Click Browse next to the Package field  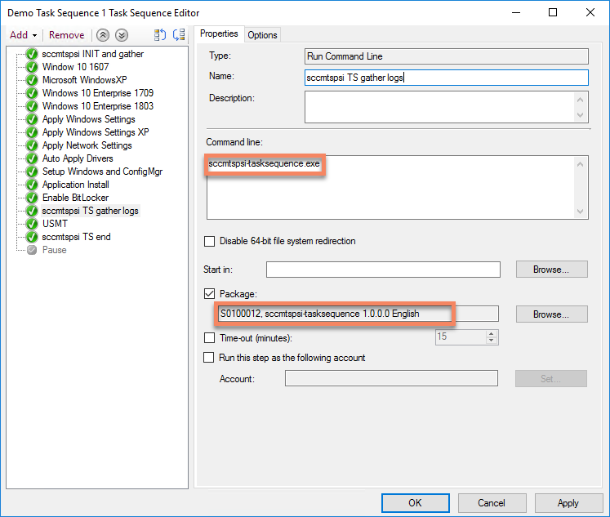pyautogui.click(x=552, y=314)
